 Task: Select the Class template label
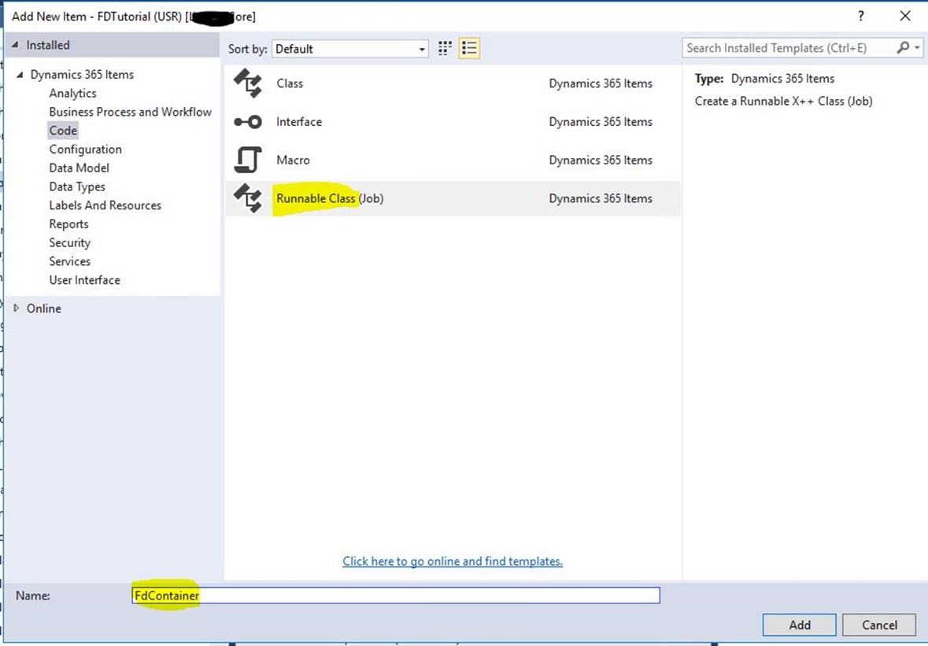pyautogui.click(x=290, y=83)
